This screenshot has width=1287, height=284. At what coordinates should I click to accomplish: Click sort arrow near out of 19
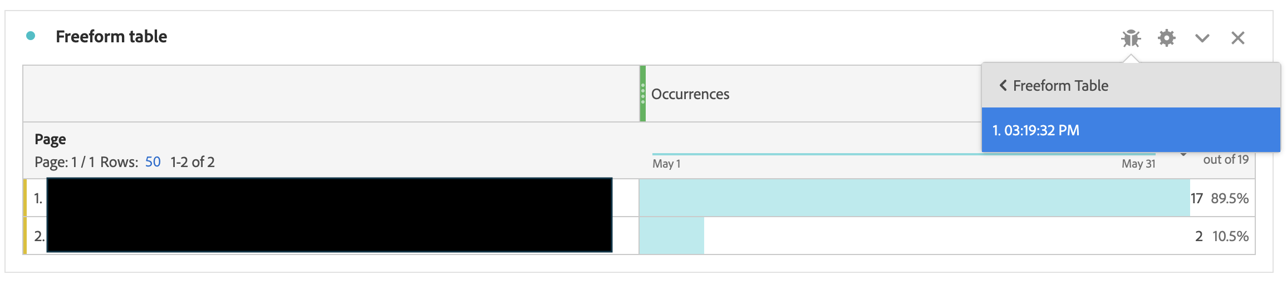(x=1183, y=154)
